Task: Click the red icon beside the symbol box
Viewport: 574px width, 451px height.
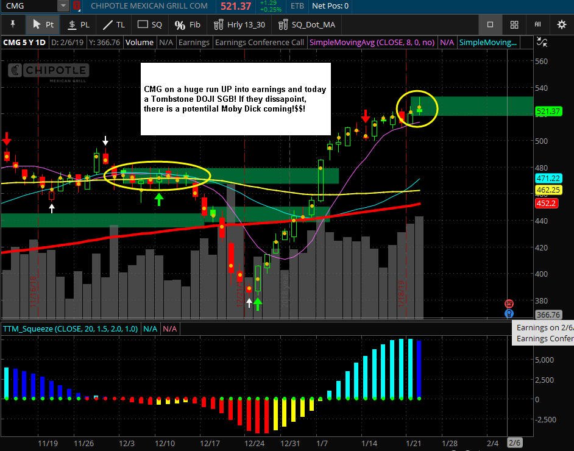Action: [77, 6]
